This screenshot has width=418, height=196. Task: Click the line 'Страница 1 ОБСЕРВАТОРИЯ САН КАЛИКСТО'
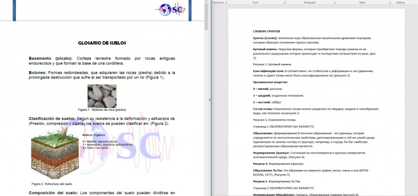(283, 126)
